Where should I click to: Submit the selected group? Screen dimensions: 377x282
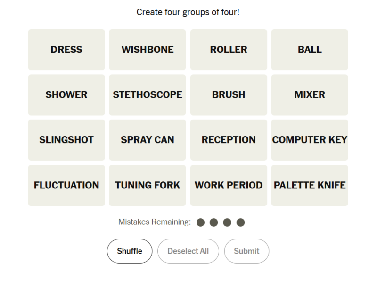pyautogui.click(x=246, y=251)
